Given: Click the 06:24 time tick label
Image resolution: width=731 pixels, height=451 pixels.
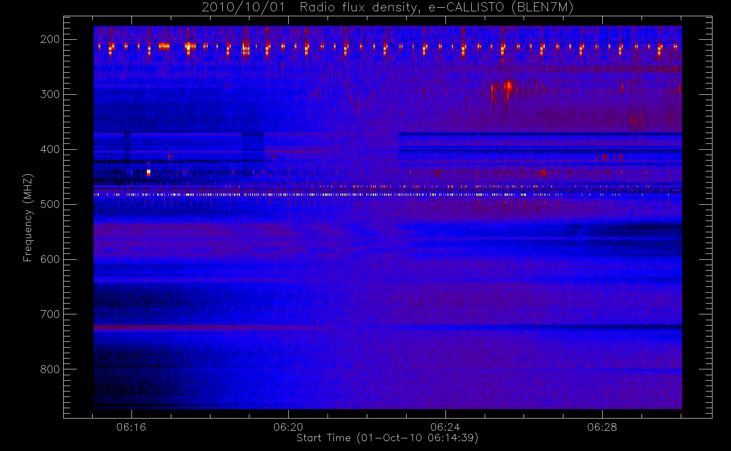Looking at the screenshot, I should pyautogui.click(x=445, y=427).
